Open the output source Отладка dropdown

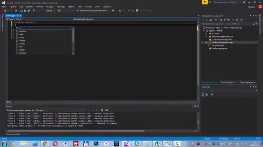[x=60, y=110]
